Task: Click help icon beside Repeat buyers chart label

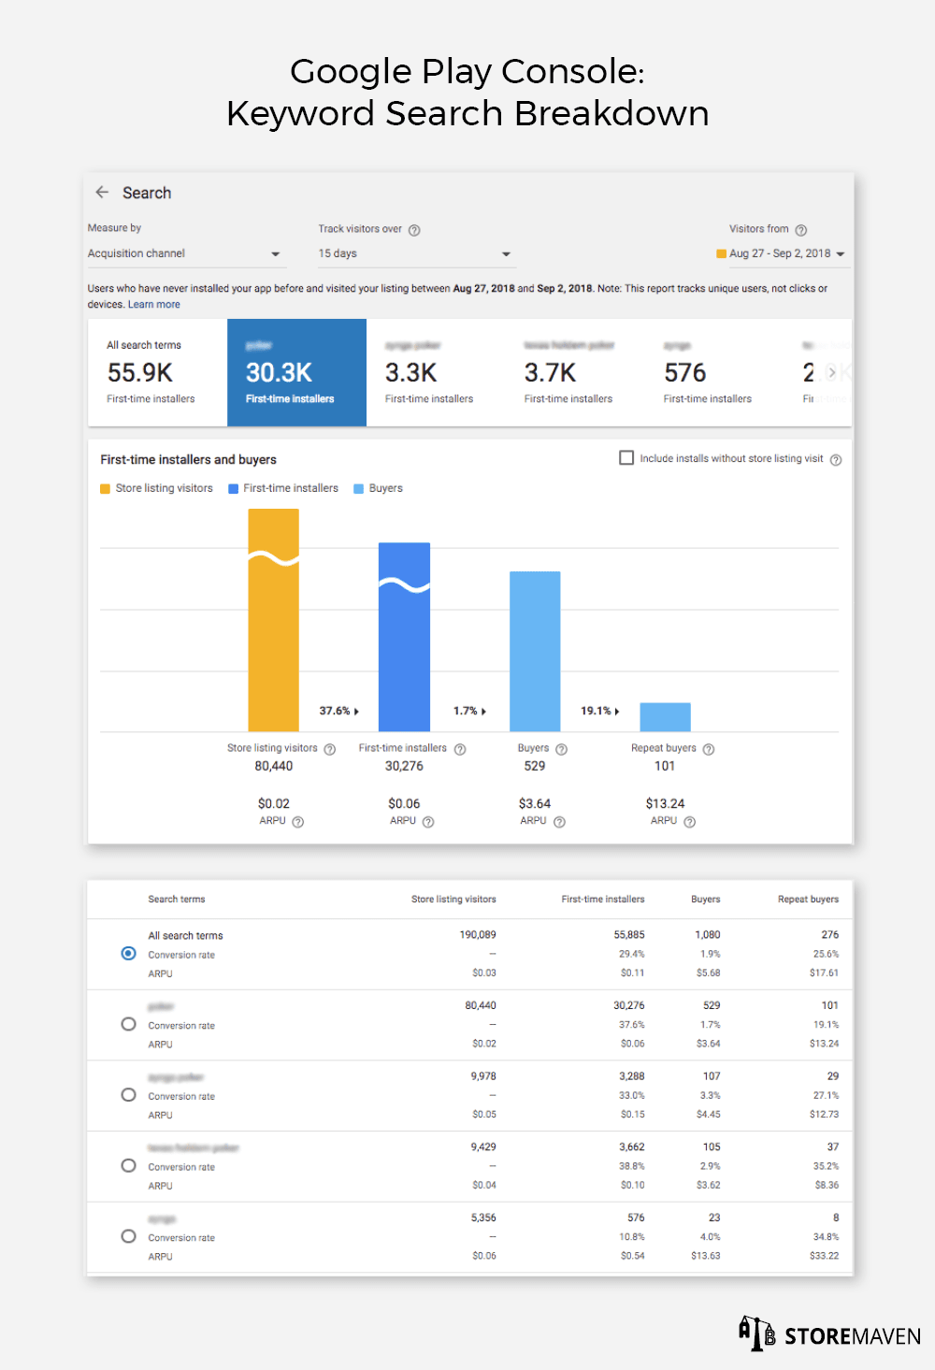Action: [x=709, y=749]
